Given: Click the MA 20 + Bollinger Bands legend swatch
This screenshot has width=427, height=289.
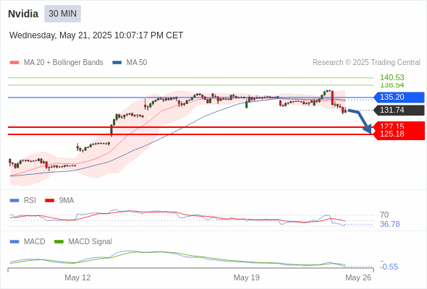Looking at the screenshot, I should [x=14, y=63].
